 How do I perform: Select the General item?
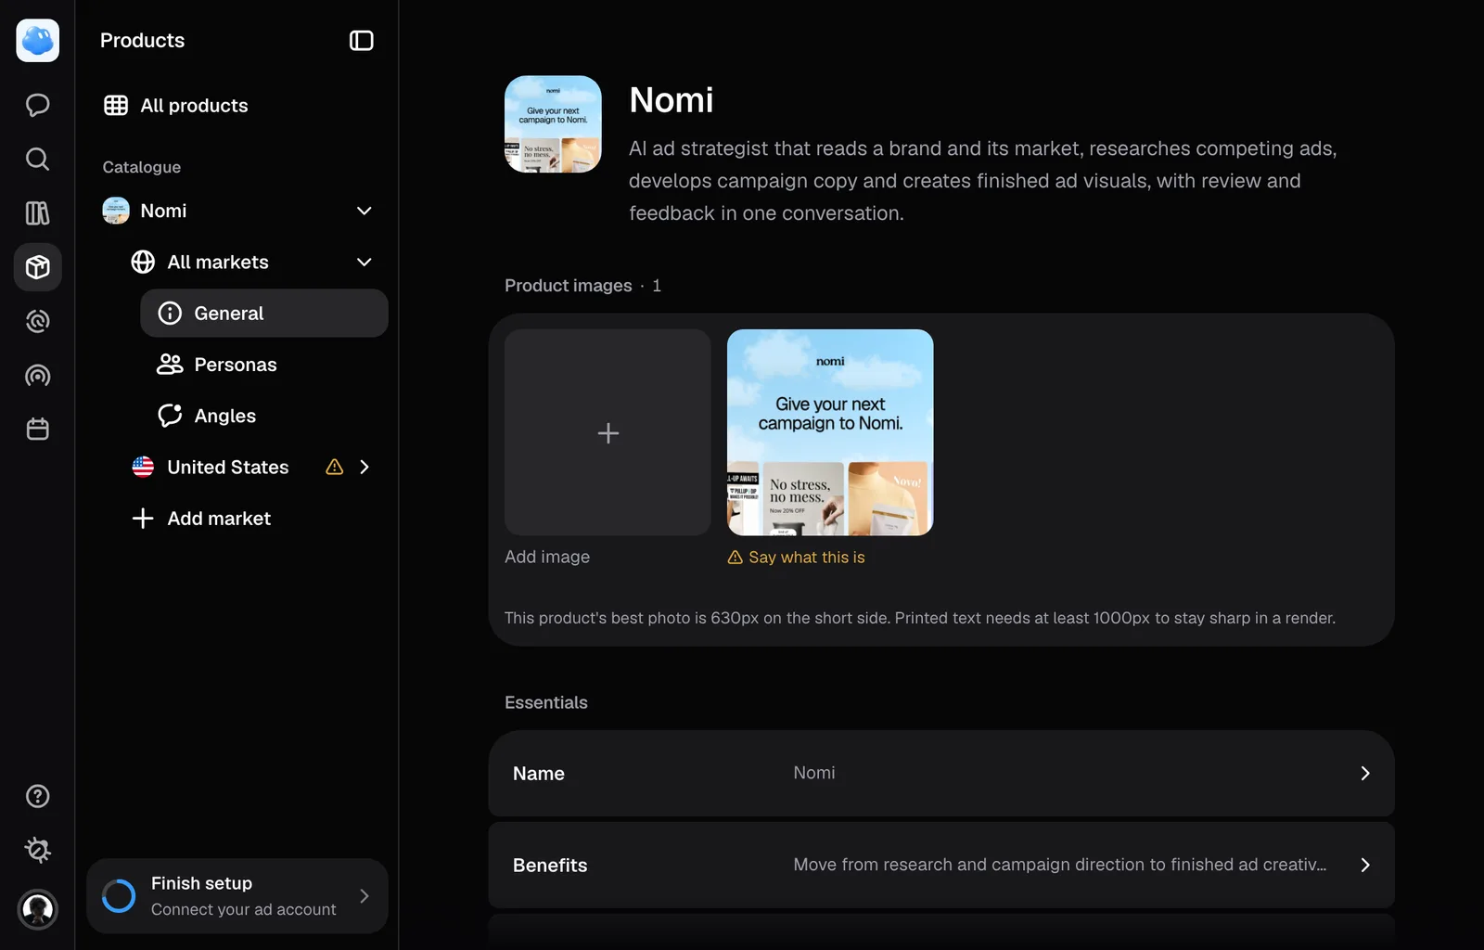[264, 314]
